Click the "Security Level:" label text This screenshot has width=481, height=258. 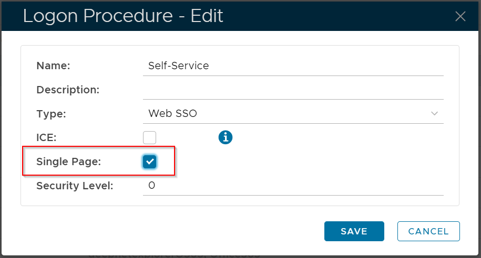tap(75, 186)
